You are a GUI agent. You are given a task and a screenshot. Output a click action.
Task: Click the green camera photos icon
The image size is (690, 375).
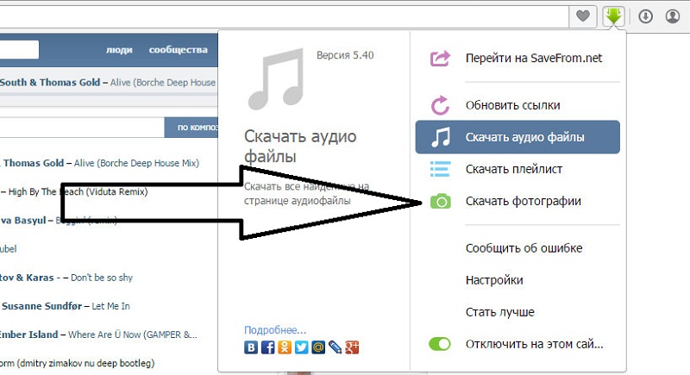point(441,202)
